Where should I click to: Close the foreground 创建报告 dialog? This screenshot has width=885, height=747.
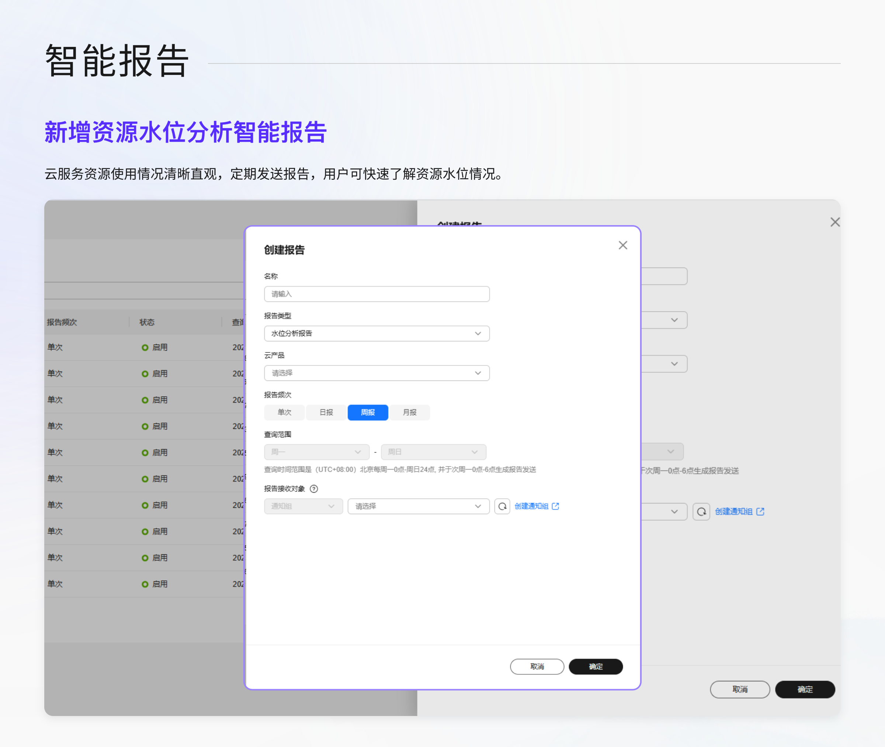(623, 245)
